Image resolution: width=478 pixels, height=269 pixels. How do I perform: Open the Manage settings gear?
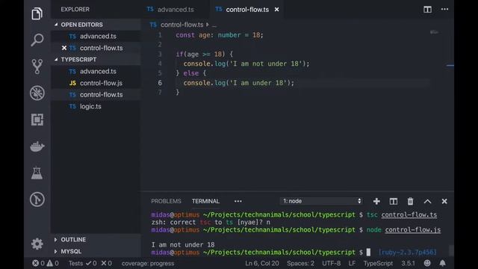pyautogui.click(x=37, y=244)
